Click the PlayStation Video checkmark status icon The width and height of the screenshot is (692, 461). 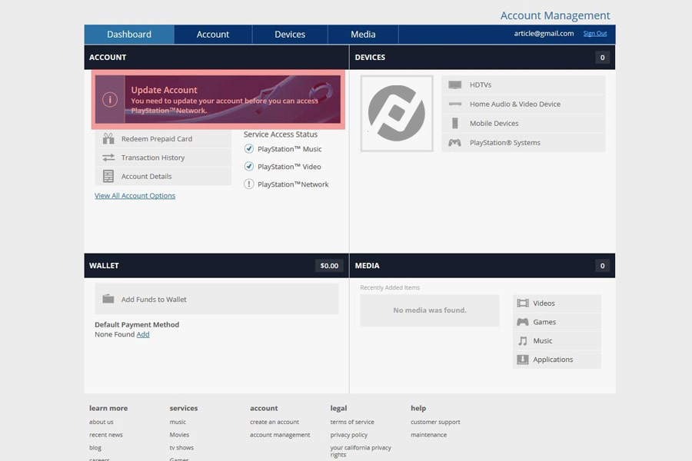click(249, 166)
